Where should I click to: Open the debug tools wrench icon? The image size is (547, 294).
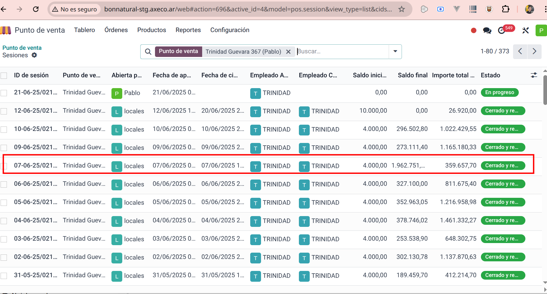[x=525, y=31]
